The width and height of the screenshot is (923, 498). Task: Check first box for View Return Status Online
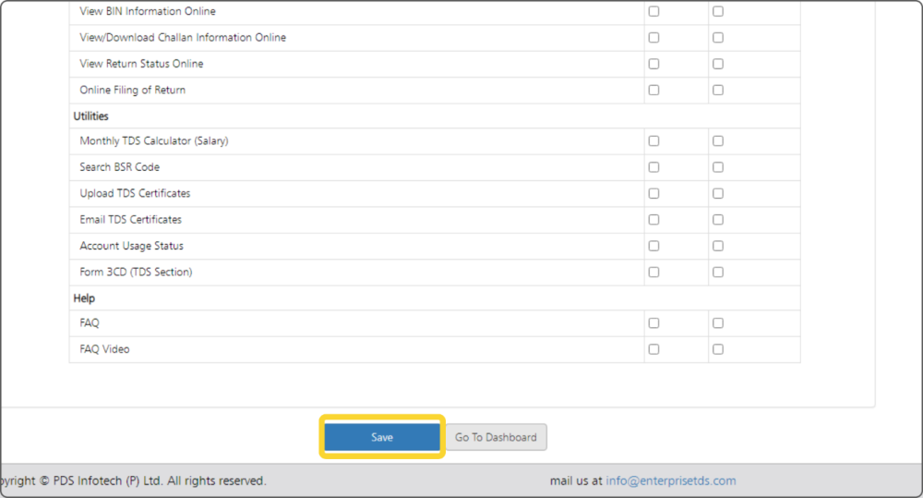click(653, 64)
